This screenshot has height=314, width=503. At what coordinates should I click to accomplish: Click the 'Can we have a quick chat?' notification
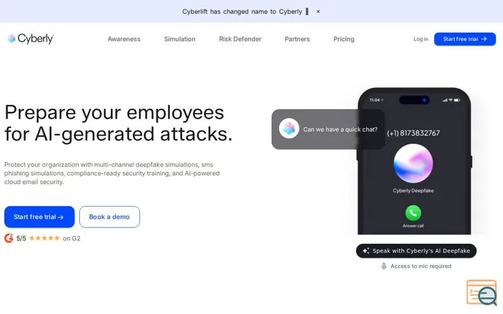pos(328,129)
